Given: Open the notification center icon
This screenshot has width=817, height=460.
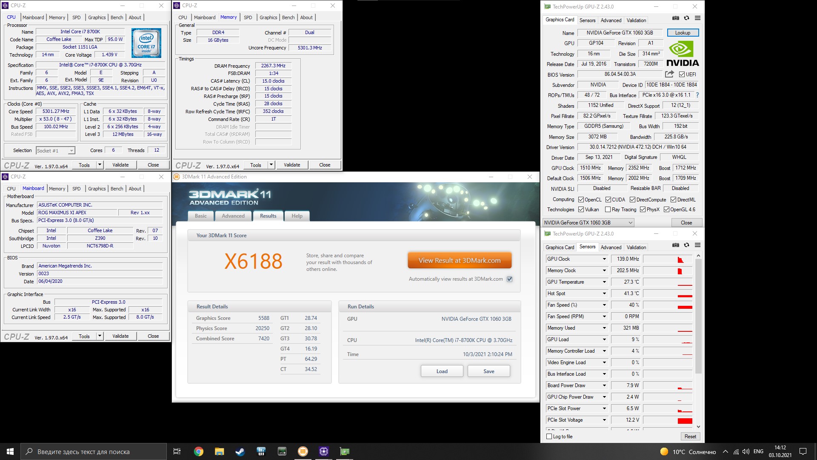Looking at the screenshot, I should [x=803, y=451].
